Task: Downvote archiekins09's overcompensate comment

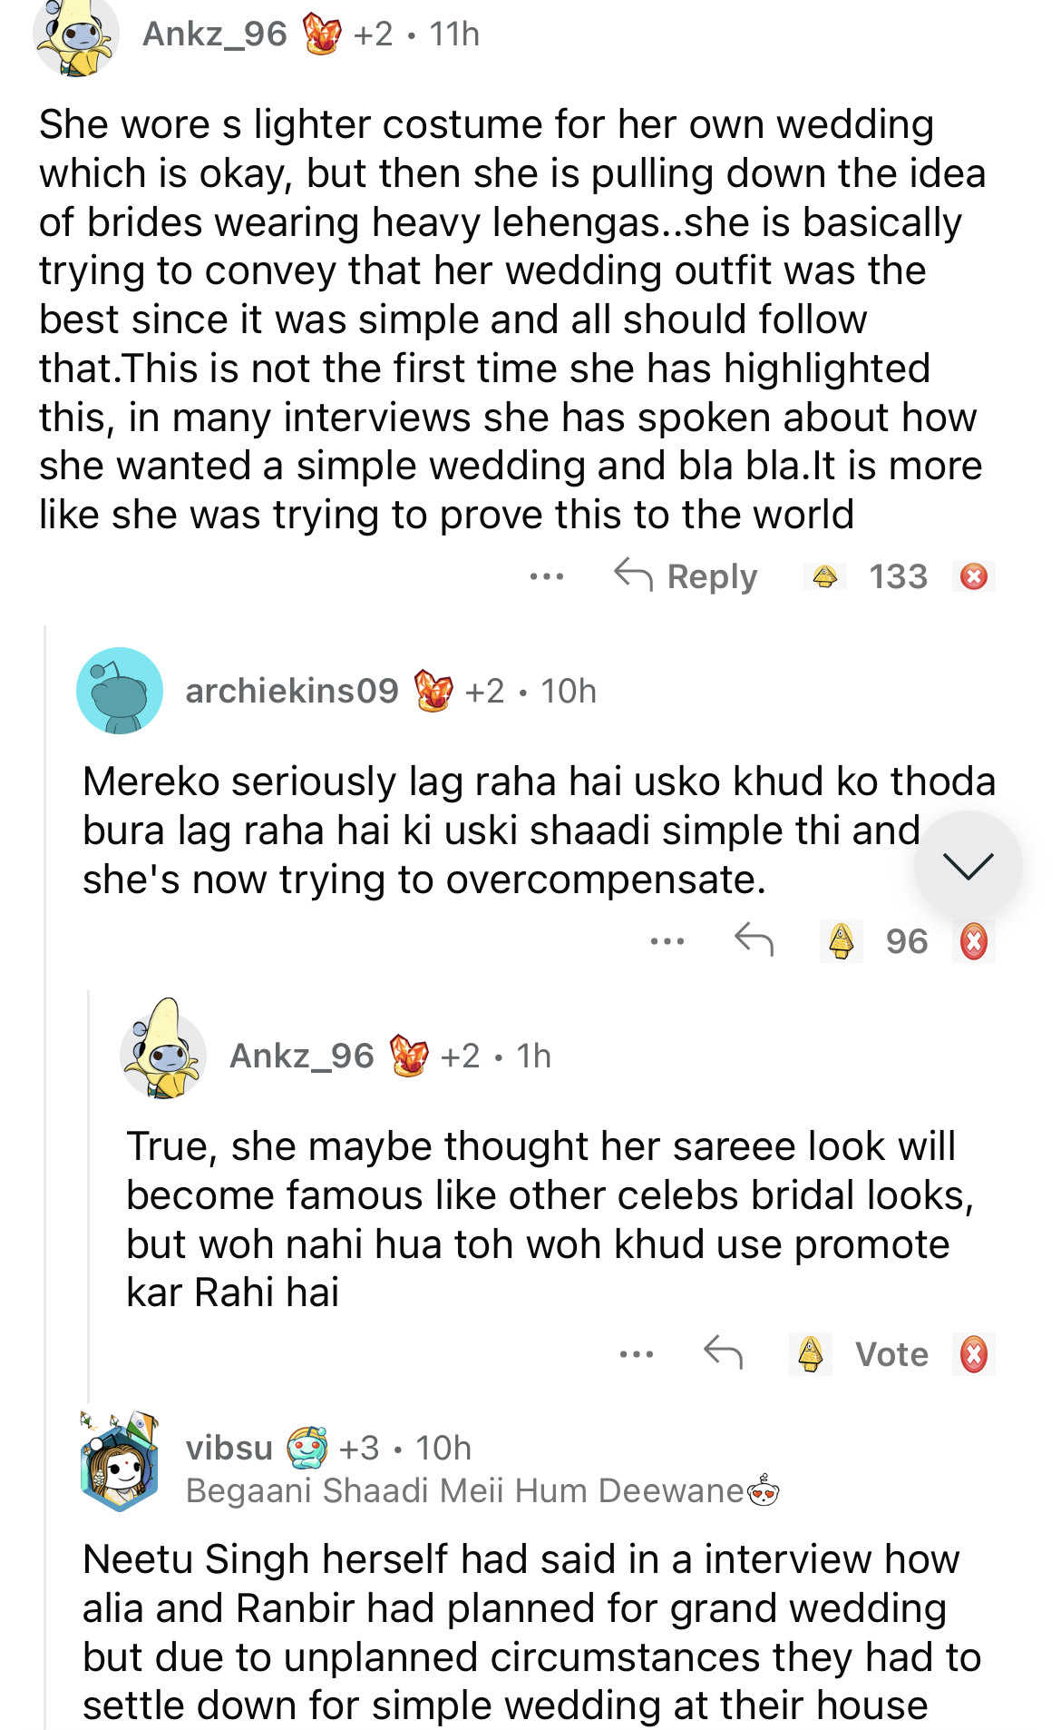Action: (x=973, y=941)
